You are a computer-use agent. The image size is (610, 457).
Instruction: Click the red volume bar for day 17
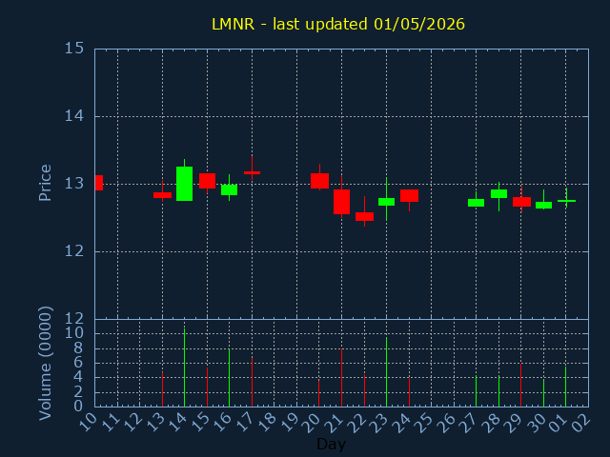[x=252, y=382]
